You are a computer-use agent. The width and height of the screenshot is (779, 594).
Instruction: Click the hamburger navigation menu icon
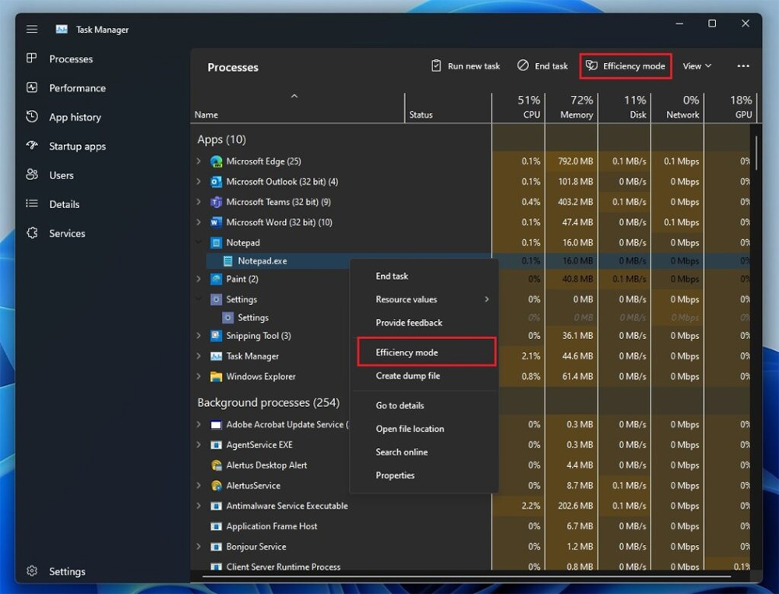coord(31,29)
